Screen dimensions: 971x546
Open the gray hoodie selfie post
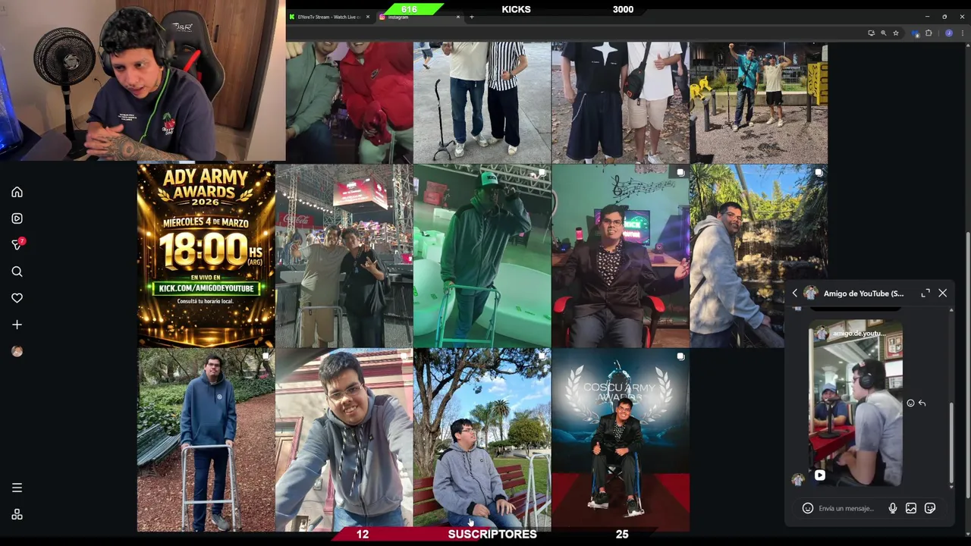click(344, 440)
